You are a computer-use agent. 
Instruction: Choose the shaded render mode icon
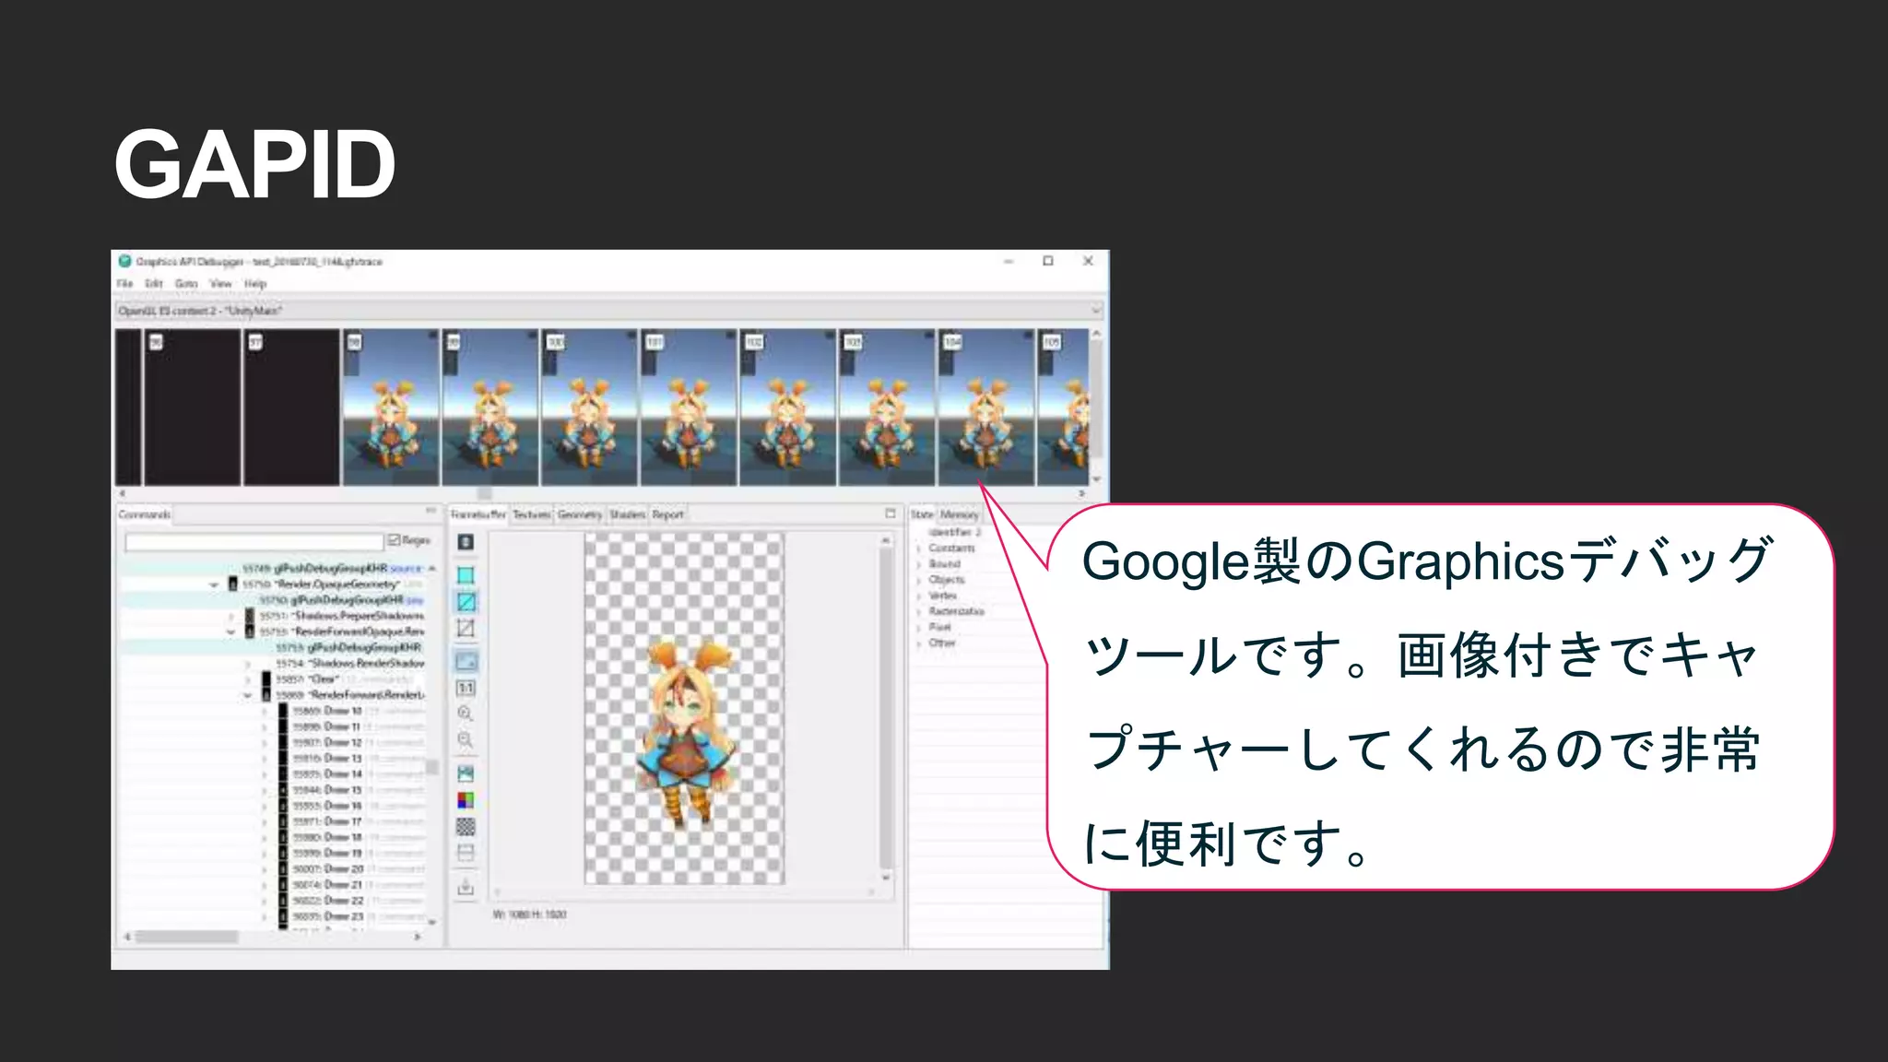coord(466,575)
